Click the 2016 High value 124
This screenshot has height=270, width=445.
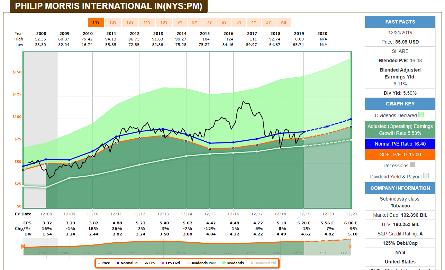[x=228, y=39]
